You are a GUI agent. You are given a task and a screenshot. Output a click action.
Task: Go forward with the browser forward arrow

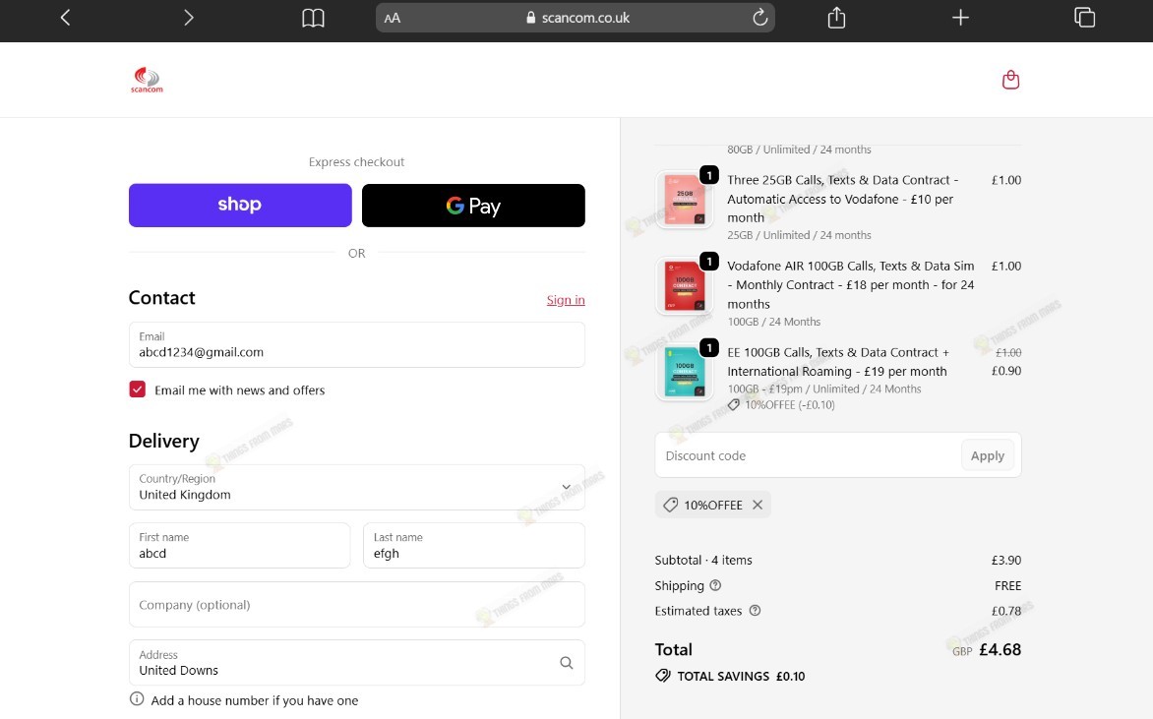(x=189, y=18)
